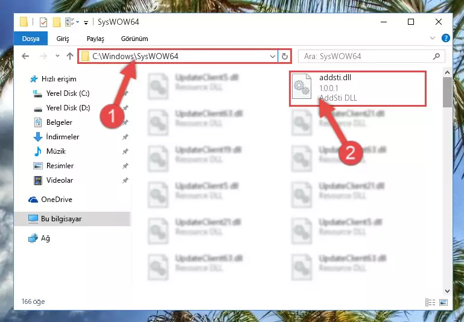Open Videolar folder in sidebar

53,180
